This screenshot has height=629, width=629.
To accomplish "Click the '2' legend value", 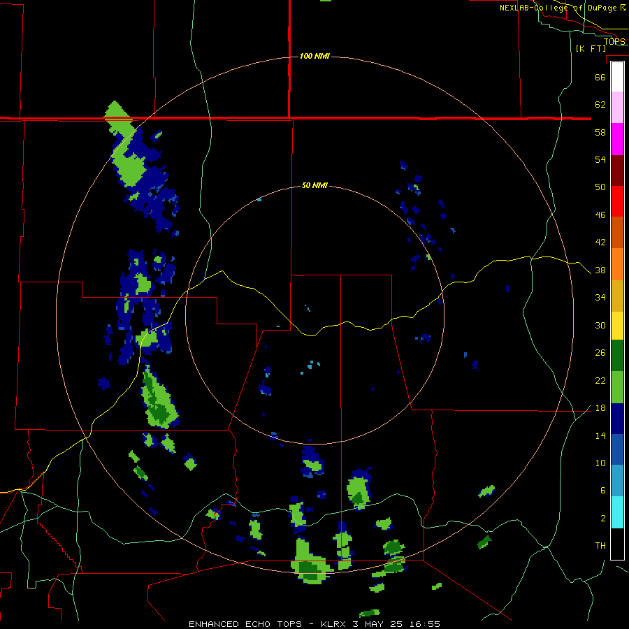I will 603,519.
